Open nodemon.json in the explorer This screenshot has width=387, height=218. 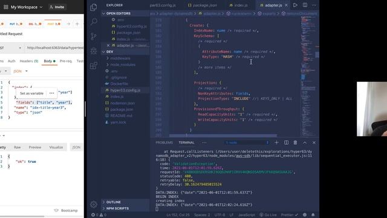point(122,103)
